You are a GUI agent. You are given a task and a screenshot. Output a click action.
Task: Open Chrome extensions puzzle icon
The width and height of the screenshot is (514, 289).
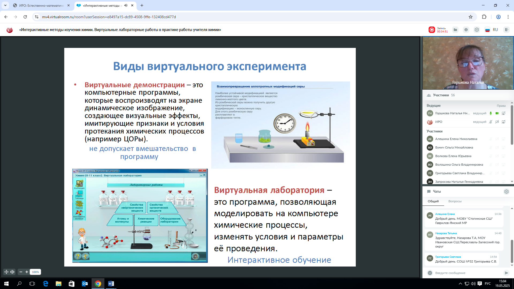[484, 17]
